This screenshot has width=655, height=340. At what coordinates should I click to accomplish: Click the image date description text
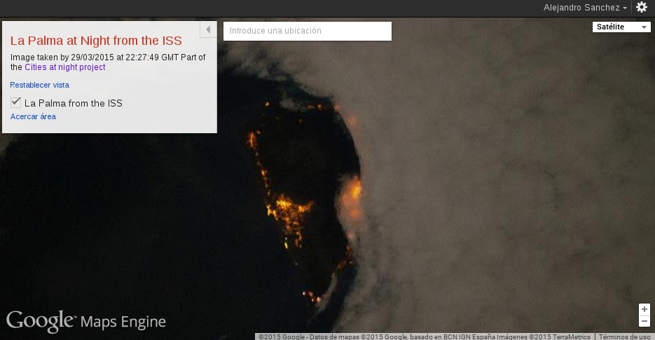pyautogui.click(x=108, y=62)
